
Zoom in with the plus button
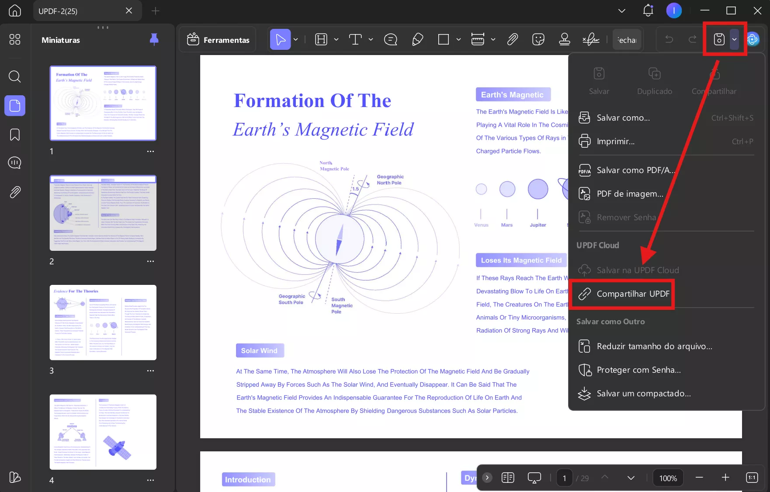click(725, 478)
